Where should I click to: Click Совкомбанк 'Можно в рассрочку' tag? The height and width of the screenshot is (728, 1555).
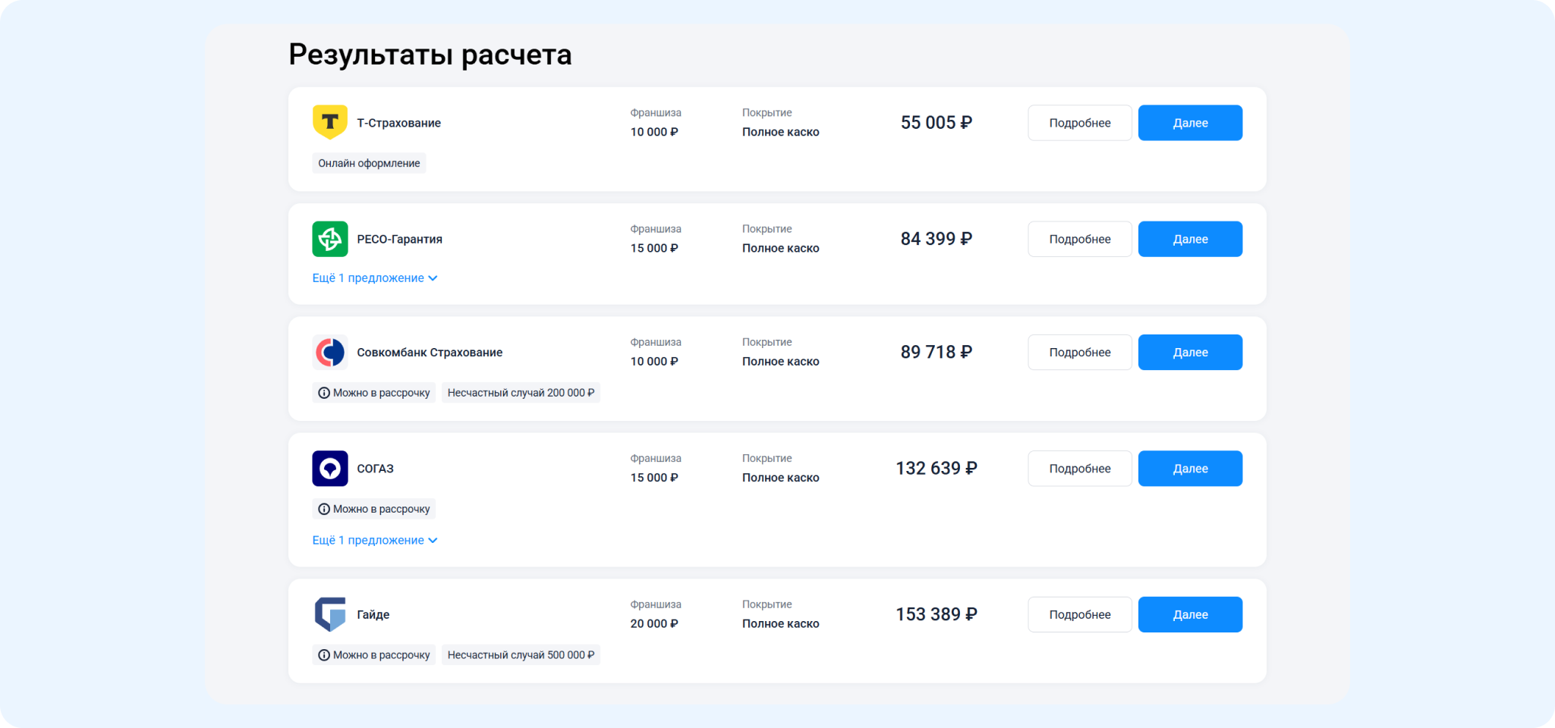(374, 393)
